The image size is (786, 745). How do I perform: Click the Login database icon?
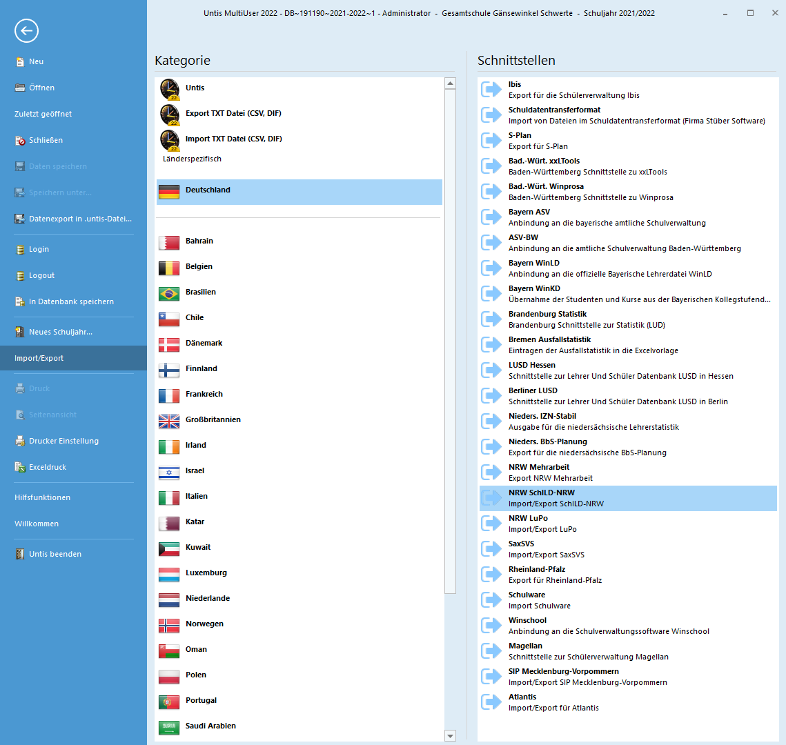[20, 250]
